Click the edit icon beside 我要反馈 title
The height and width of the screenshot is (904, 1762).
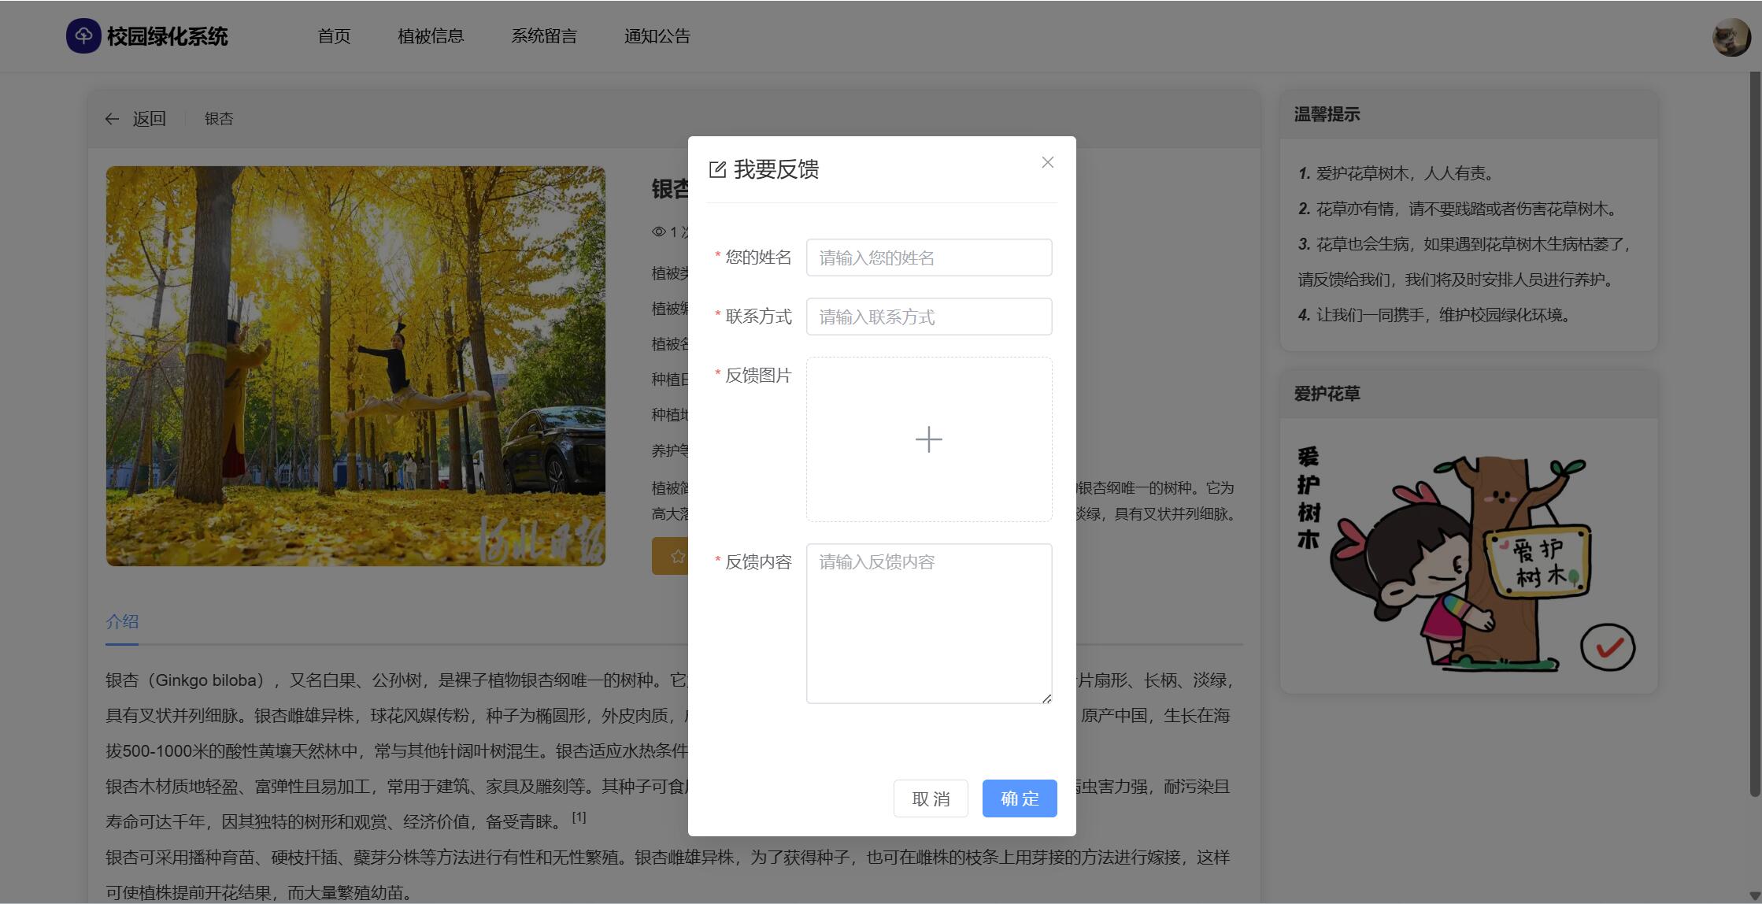(x=717, y=169)
